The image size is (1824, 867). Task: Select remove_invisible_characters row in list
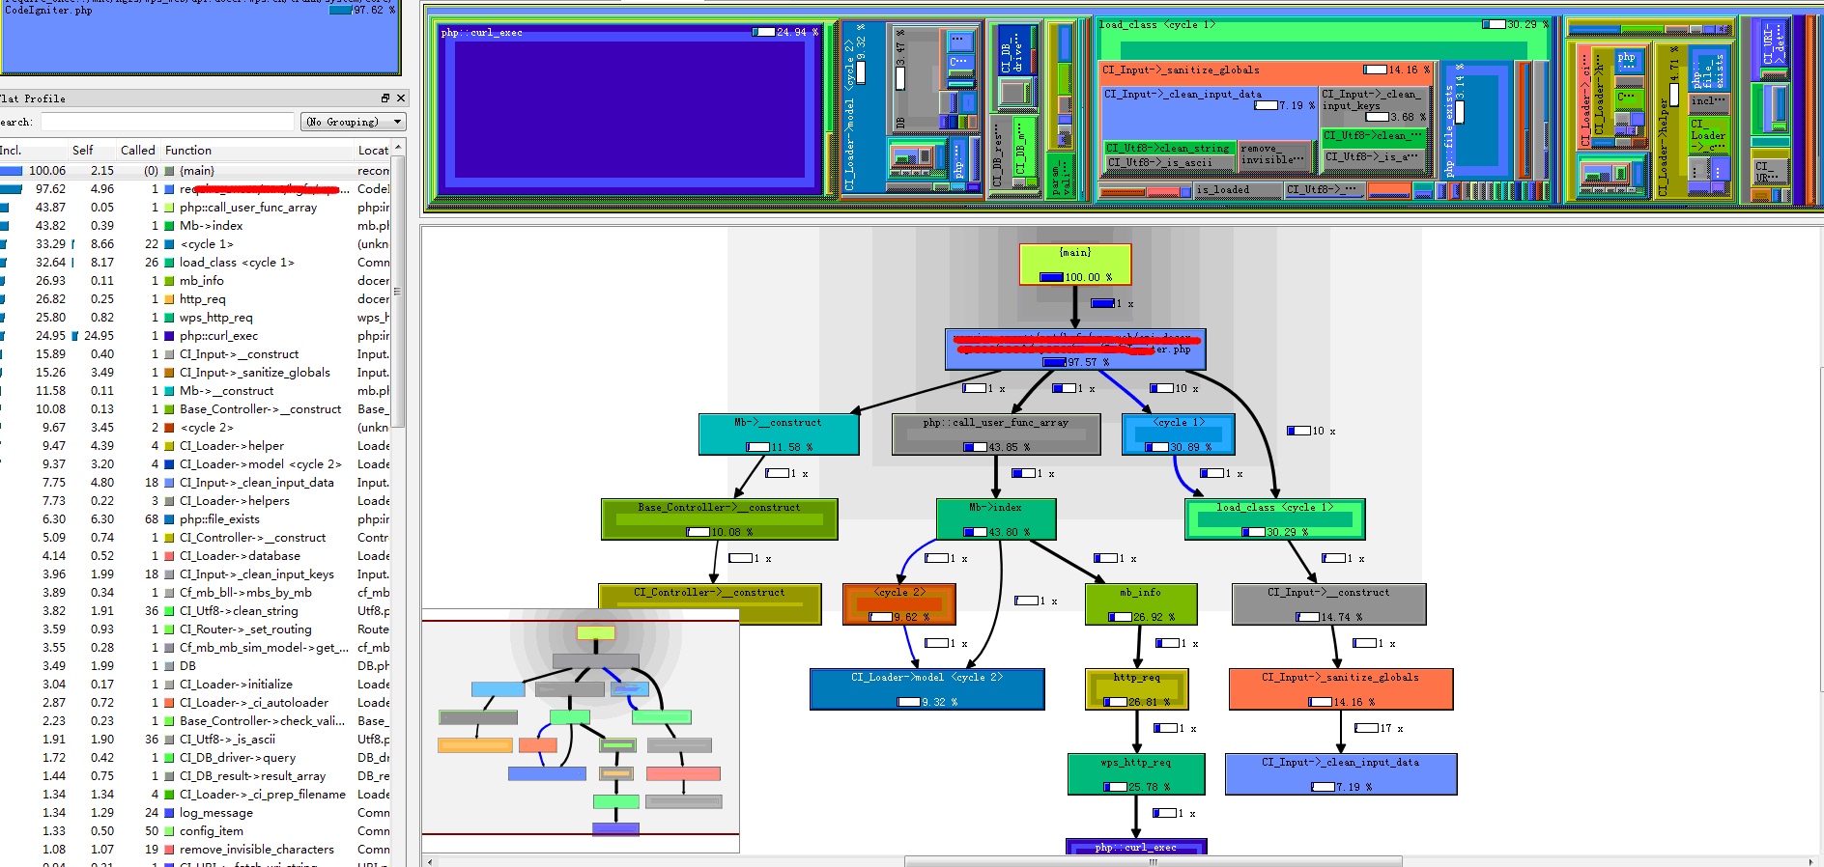point(195,850)
